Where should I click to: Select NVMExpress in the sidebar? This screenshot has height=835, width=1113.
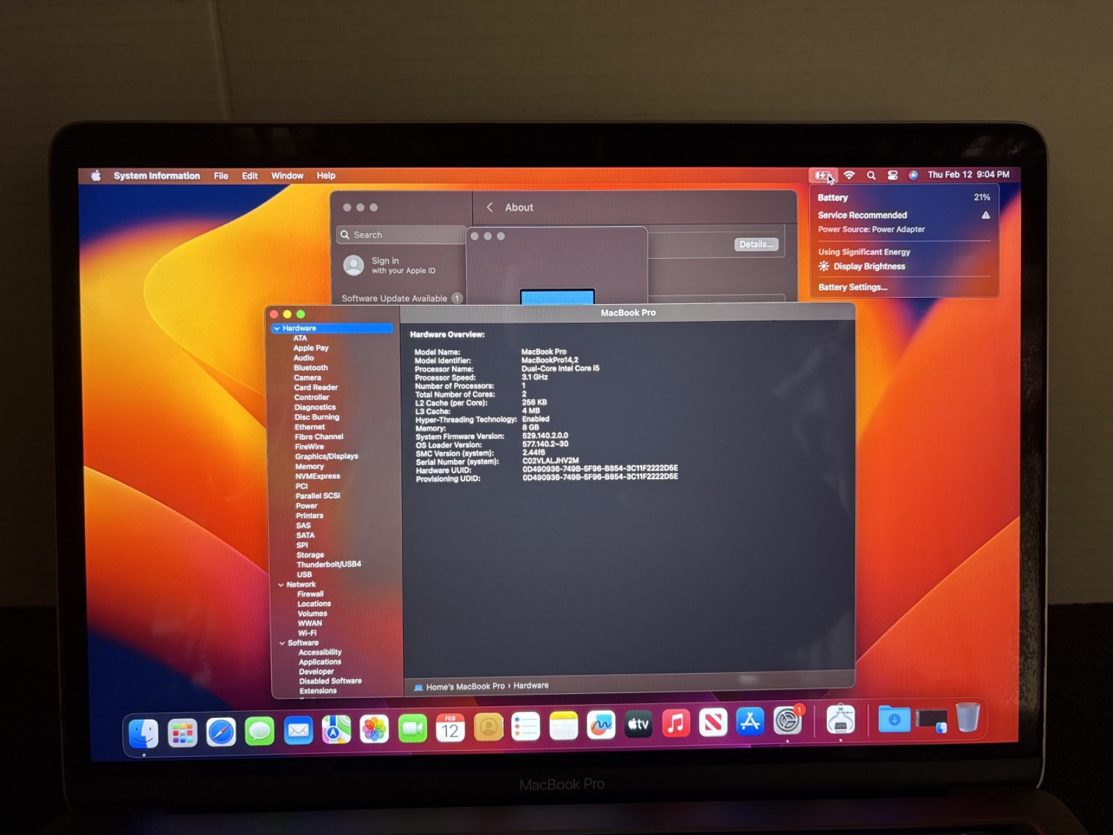click(318, 477)
